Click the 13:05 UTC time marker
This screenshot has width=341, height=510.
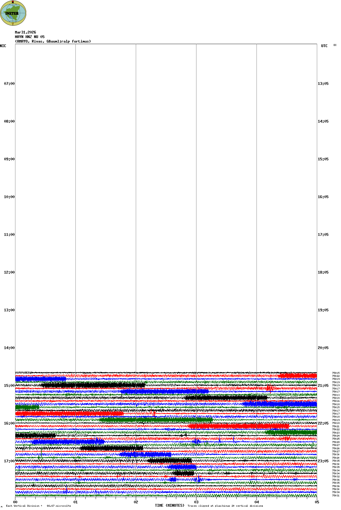[x=323, y=84]
